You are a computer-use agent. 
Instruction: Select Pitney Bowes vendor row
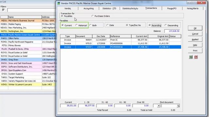[x=28, y=45]
